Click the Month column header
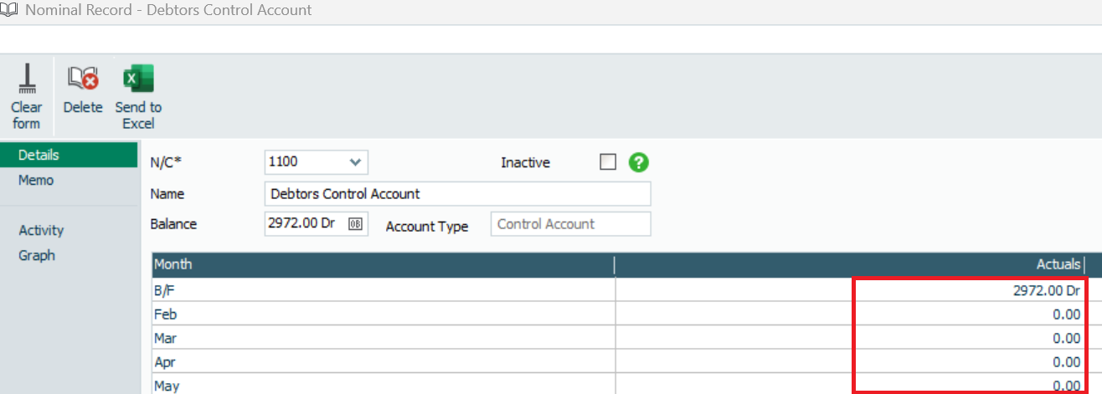The height and width of the screenshot is (394, 1102). click(383, 264)
